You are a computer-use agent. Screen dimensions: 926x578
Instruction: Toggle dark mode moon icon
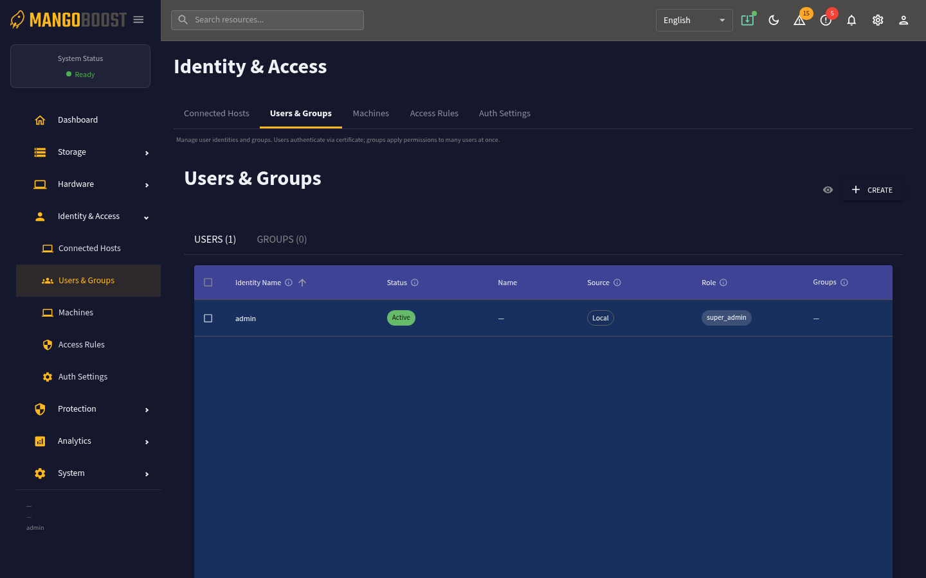tap(774, 20)
